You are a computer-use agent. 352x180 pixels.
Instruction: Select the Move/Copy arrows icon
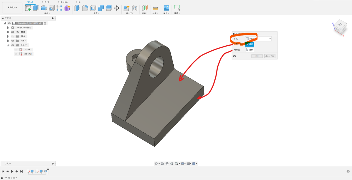117,8
